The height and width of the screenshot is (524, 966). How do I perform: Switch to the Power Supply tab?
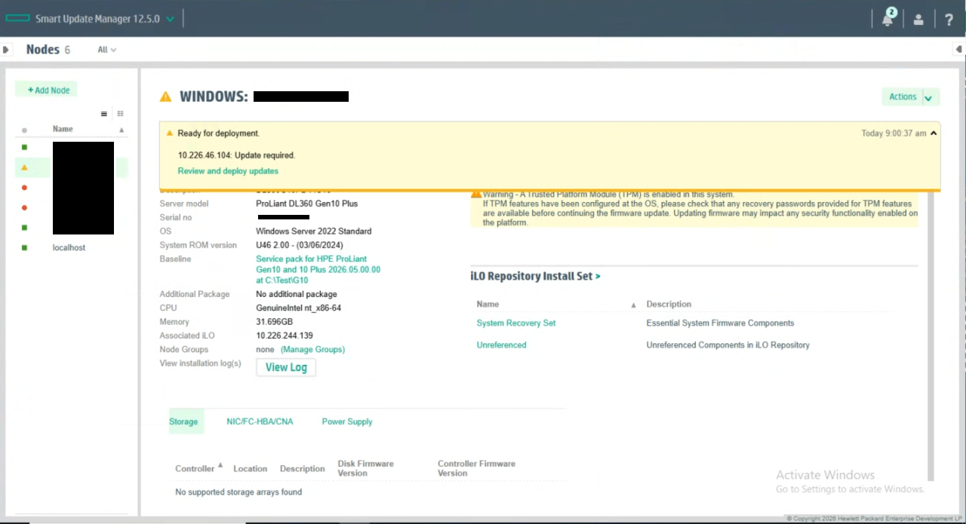point(347,421)
